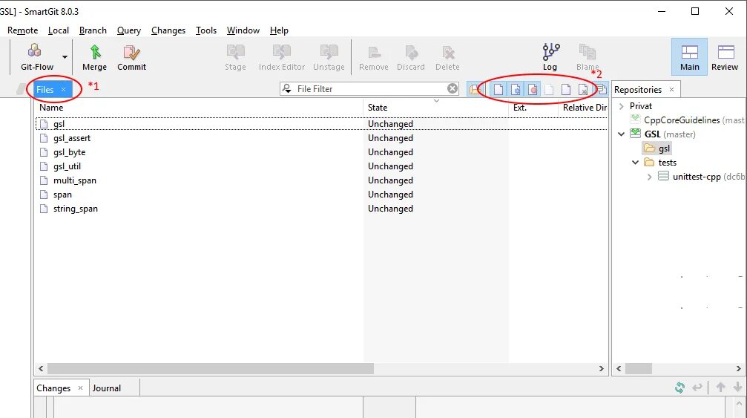Open the Help menu
The width and height of the screenshot is (747, 418).
pos(279,30)
